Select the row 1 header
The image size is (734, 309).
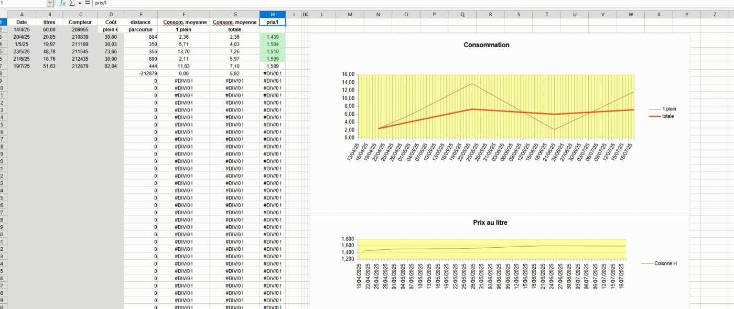tap(2, 22)
